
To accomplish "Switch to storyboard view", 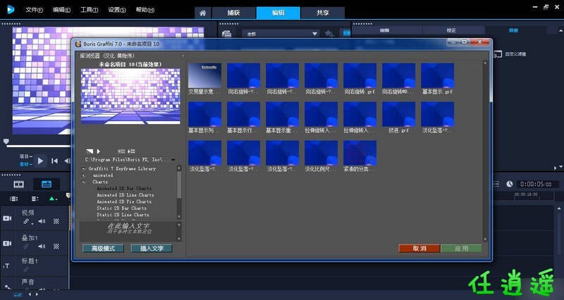I will [x=19, y=185].
